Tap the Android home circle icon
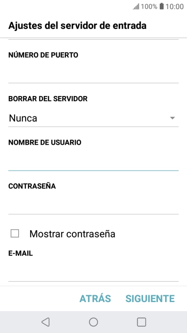 tap(94, 322)
